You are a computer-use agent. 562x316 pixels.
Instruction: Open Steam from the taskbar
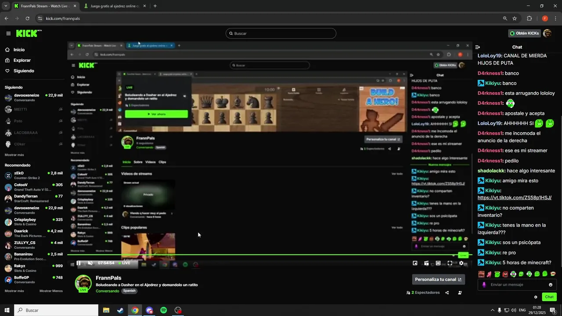(x=120, y=310)
